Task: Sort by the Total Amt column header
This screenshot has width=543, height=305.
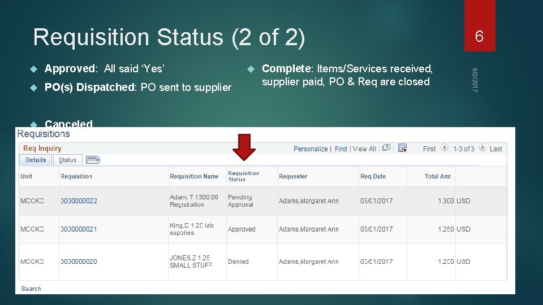Action: pyautogui.click(x=438, y=176)
